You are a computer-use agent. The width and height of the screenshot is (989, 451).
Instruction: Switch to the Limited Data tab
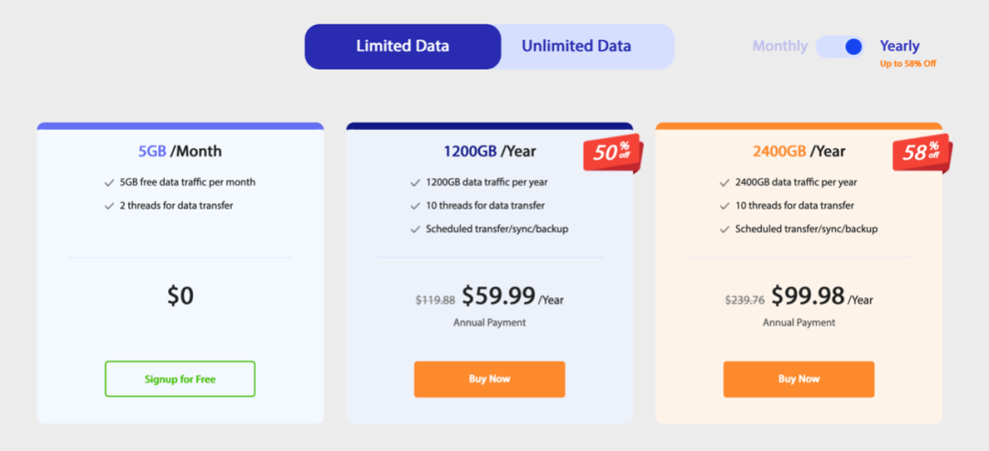[402, 46]
